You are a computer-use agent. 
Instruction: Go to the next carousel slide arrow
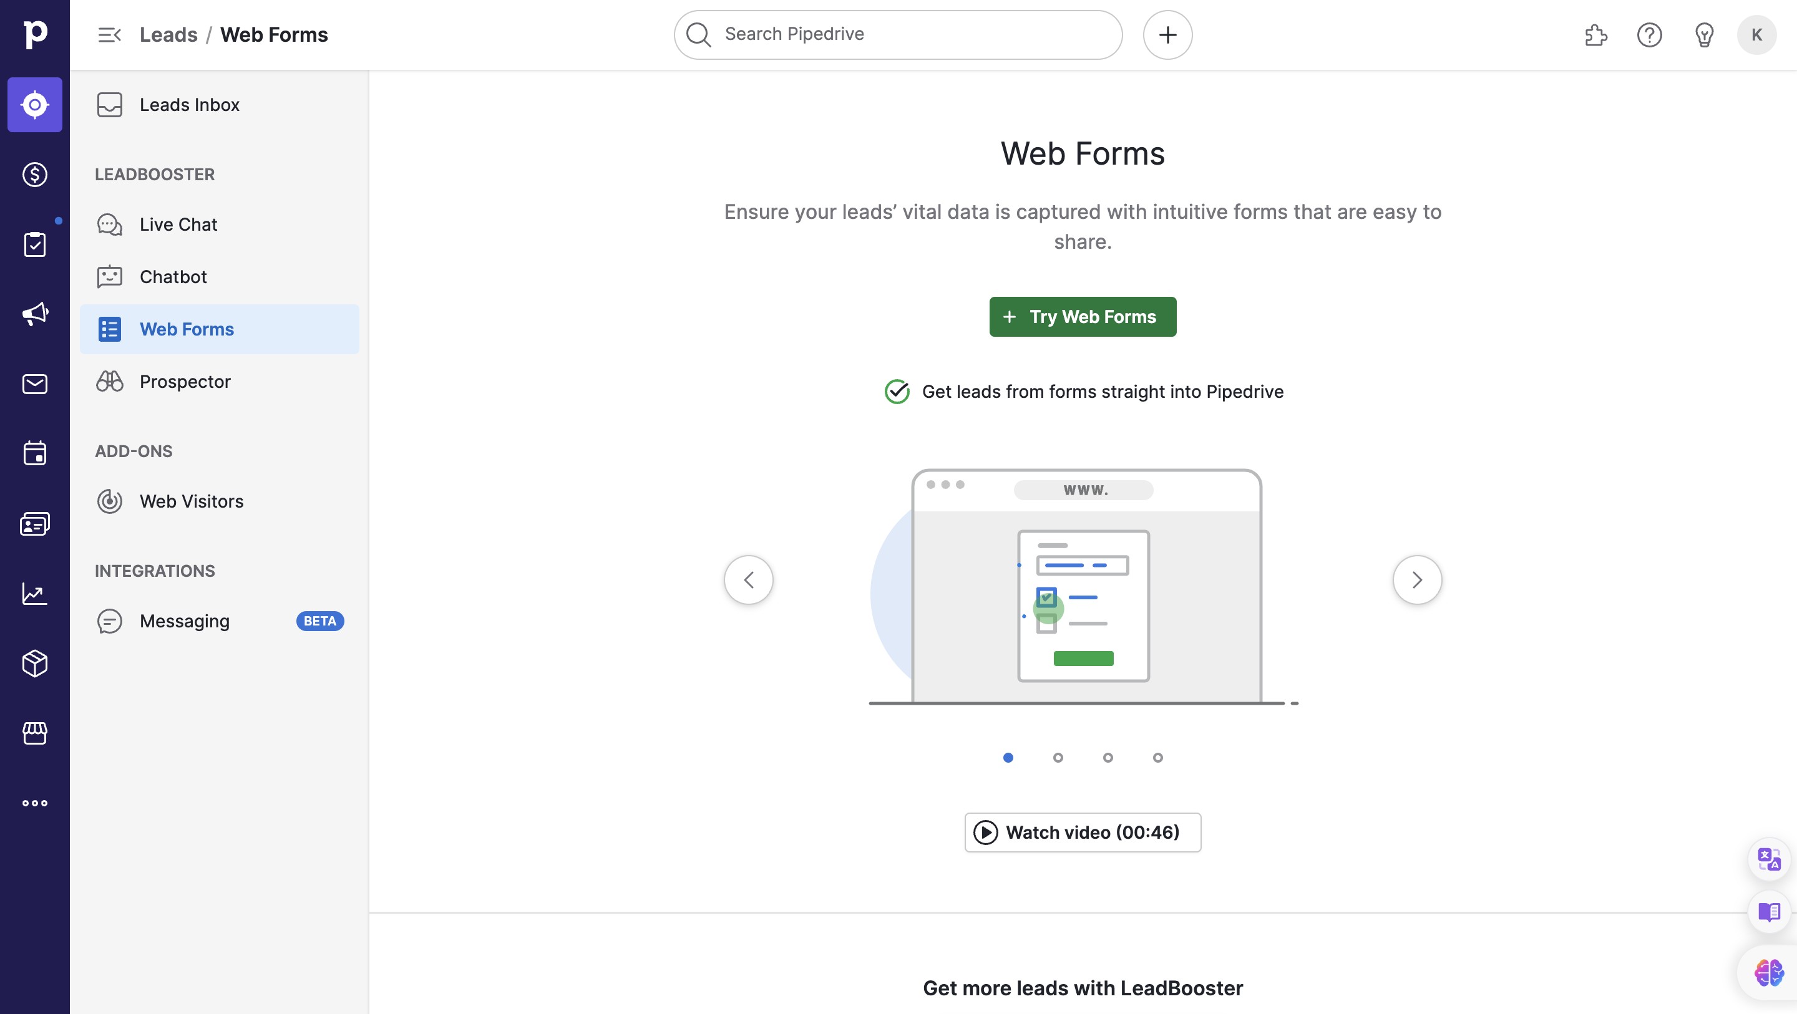click(x=1417, y=579)
